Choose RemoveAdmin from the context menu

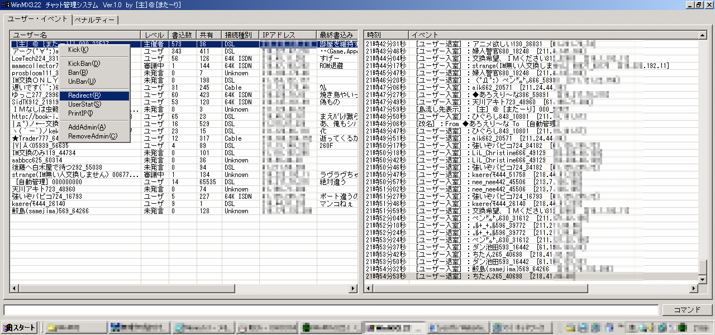point(93,136)
